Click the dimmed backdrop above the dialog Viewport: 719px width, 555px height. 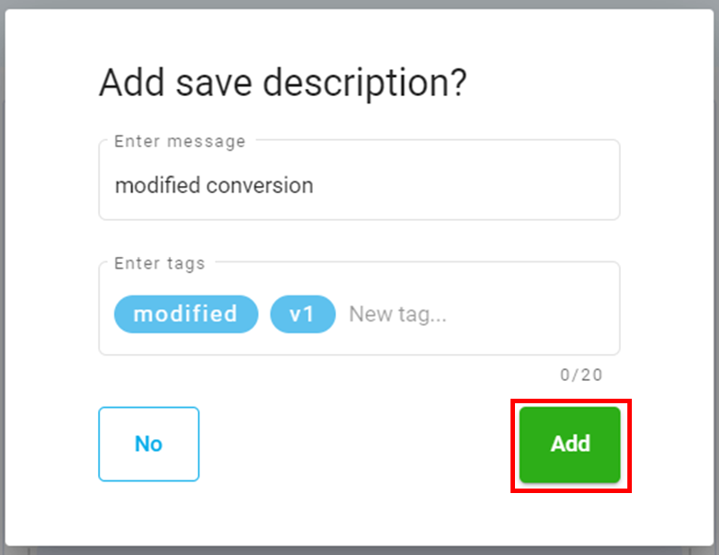click(359, 5)
